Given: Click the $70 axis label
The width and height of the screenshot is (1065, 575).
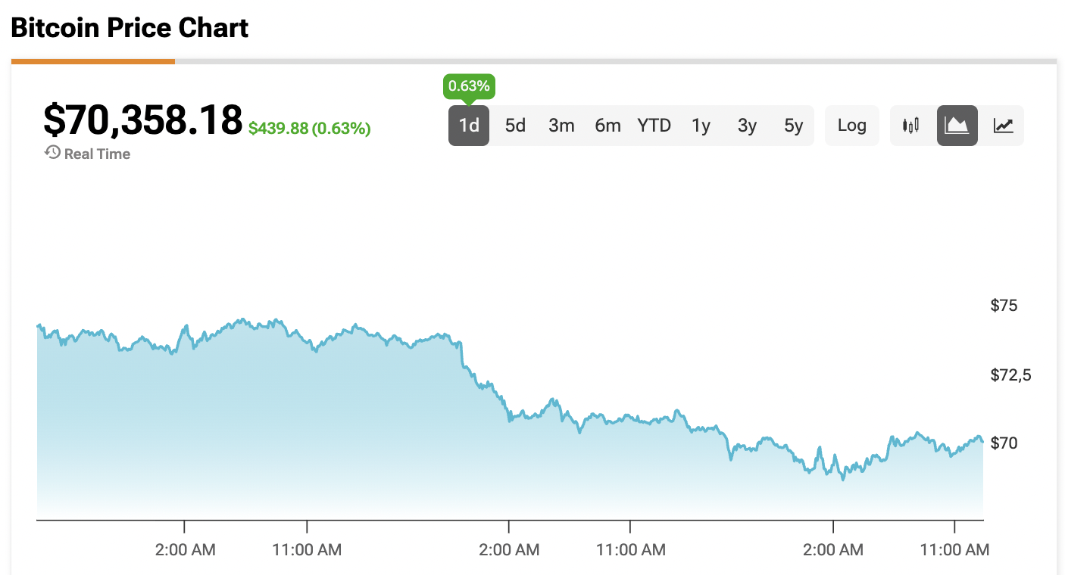Looking at the screenshot, I should point(1004,442).
